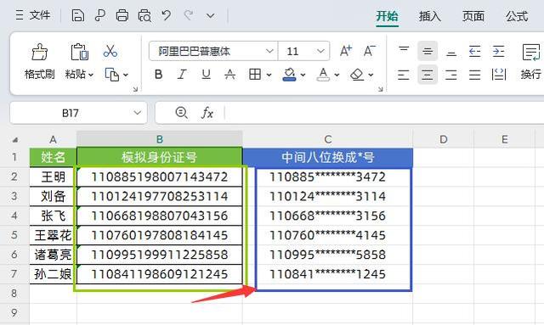Select cell 110885198007143472

[159, 177]
